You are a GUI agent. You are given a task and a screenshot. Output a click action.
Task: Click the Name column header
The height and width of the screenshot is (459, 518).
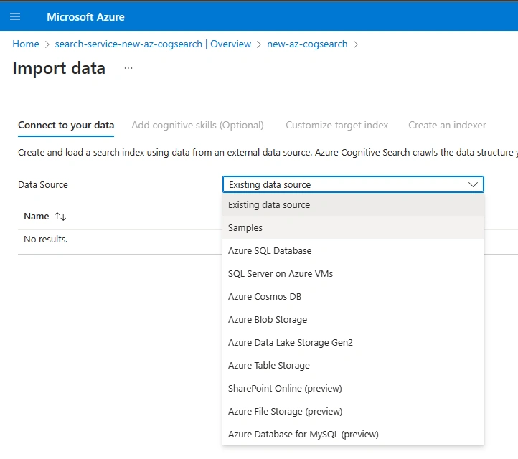(x=37, y=217)
